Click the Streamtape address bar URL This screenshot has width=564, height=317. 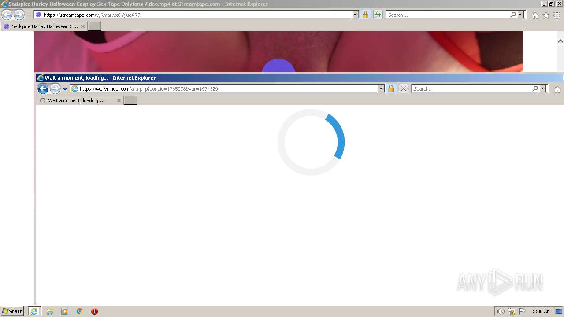pyautogui.click(x=92, y=15)
